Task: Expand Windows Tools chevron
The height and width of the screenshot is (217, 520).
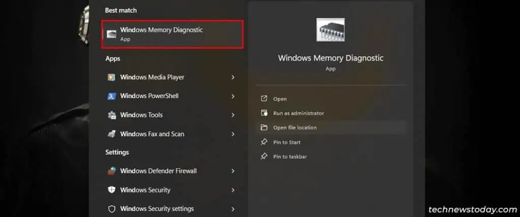Action: tap(233, 115)
